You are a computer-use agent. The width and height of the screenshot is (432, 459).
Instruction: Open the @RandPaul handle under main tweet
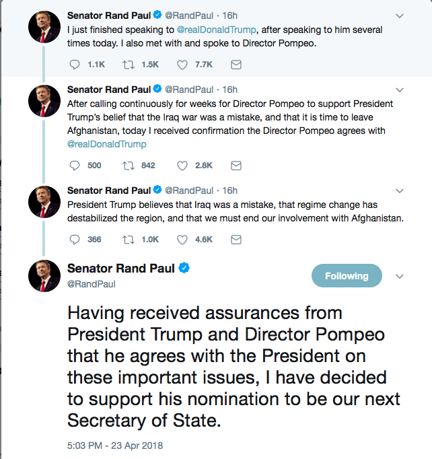coord(92,284)
